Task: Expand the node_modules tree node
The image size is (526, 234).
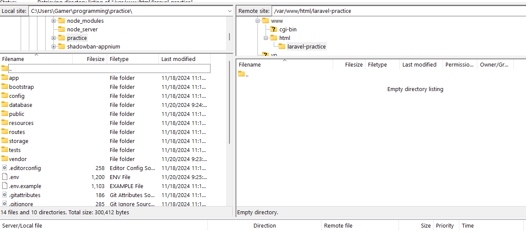Action: 54,21
